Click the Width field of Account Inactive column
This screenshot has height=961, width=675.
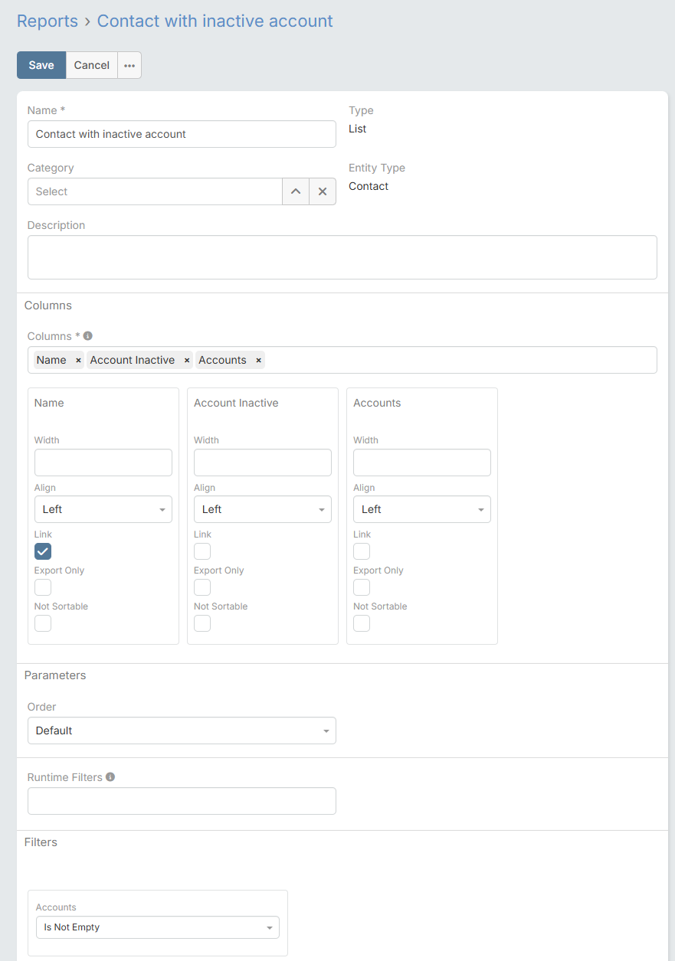263,463
